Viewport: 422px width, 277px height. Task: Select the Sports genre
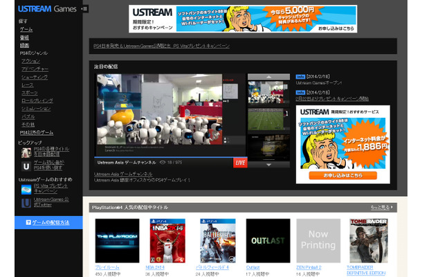pos(30,93)
